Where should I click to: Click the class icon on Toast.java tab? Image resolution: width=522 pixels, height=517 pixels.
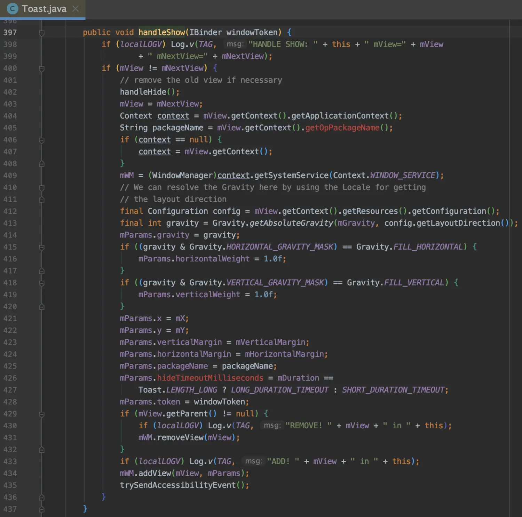coord(13,9)
